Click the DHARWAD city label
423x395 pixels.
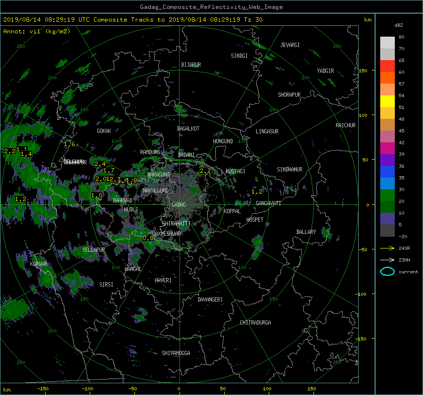coord(123,201)
